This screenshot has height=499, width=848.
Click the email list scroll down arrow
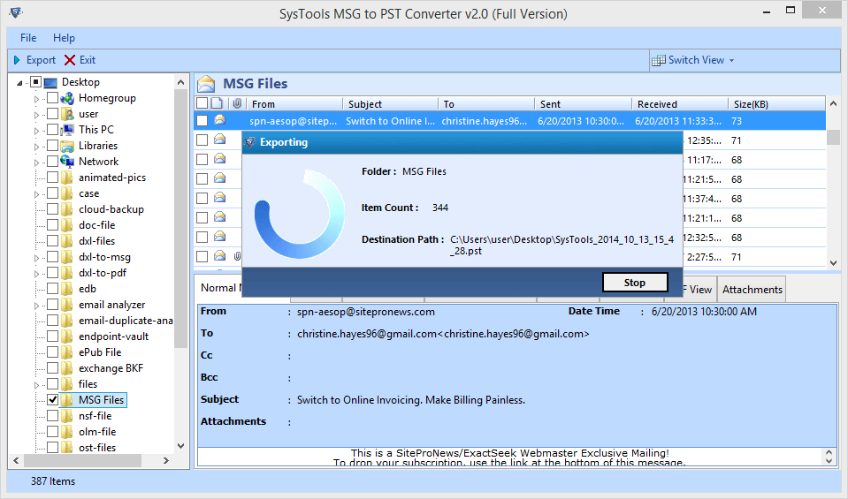[833, 262]
